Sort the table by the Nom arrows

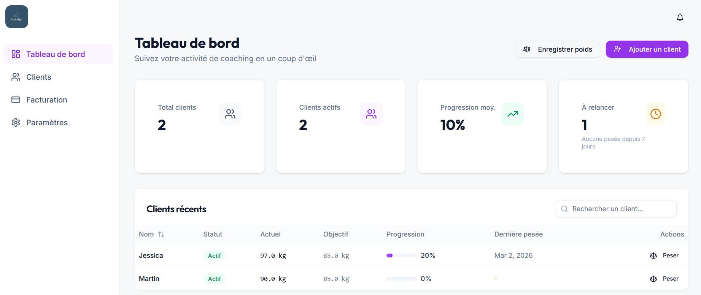click(x=161, y=234)
